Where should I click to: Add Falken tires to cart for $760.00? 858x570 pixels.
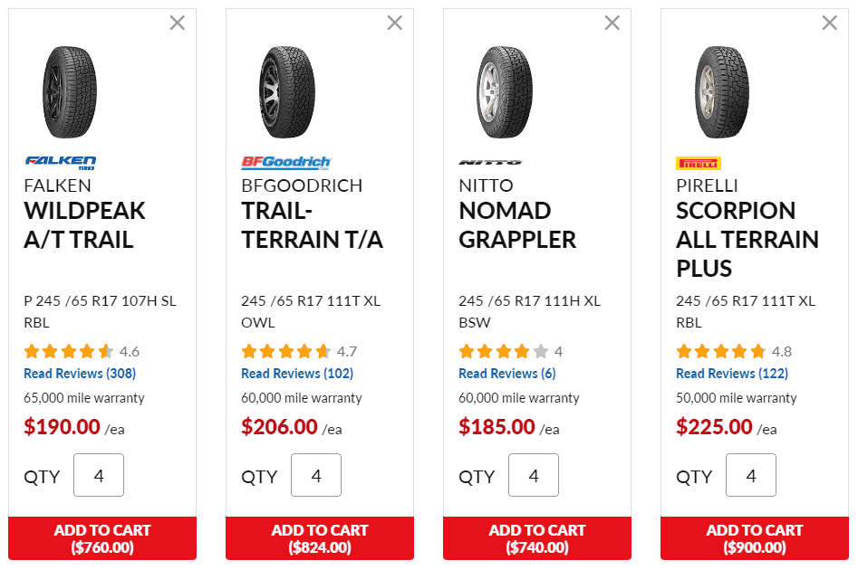point(102,538)
